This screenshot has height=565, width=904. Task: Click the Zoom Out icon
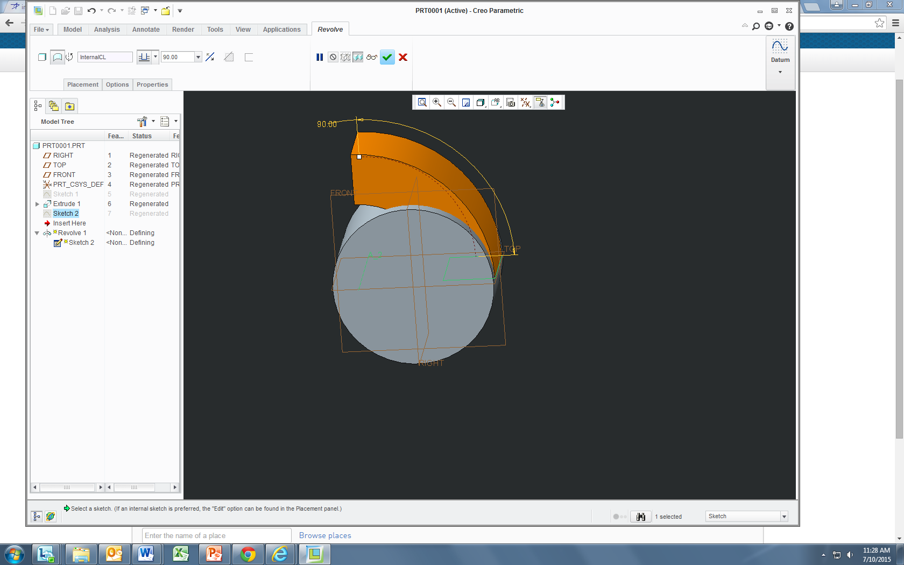coord(451,102)
